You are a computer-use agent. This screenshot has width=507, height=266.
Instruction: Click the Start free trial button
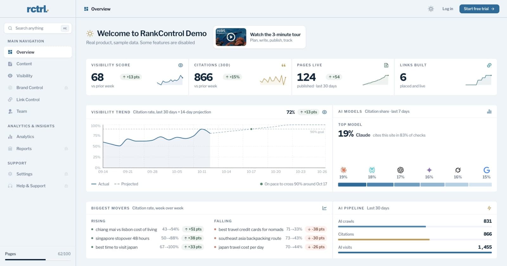pos(479,9)
